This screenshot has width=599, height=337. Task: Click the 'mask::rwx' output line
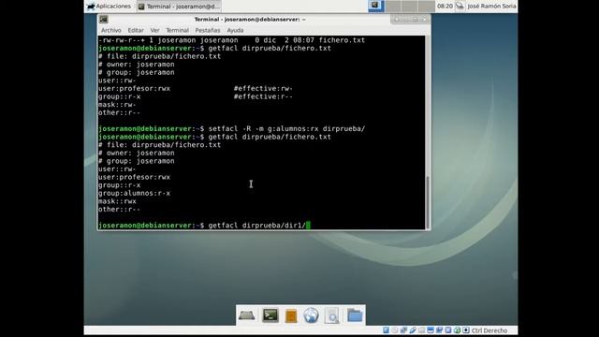pyautogui.click(x=117, y=201)
